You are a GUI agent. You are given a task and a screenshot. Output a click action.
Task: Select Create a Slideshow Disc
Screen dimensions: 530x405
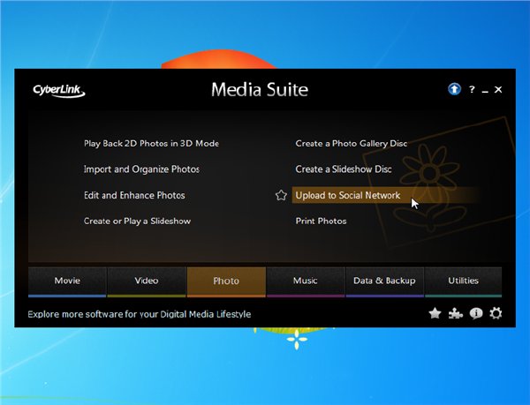pyautogui.click(x=344, y=169)
